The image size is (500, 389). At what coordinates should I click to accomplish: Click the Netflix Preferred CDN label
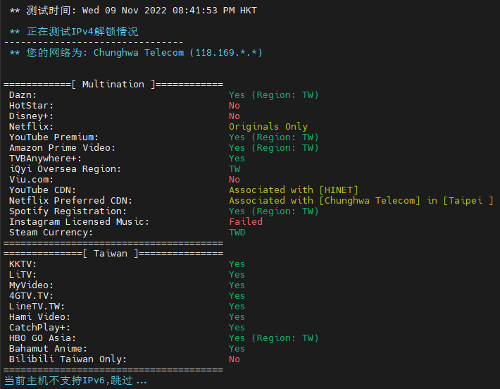70,201
